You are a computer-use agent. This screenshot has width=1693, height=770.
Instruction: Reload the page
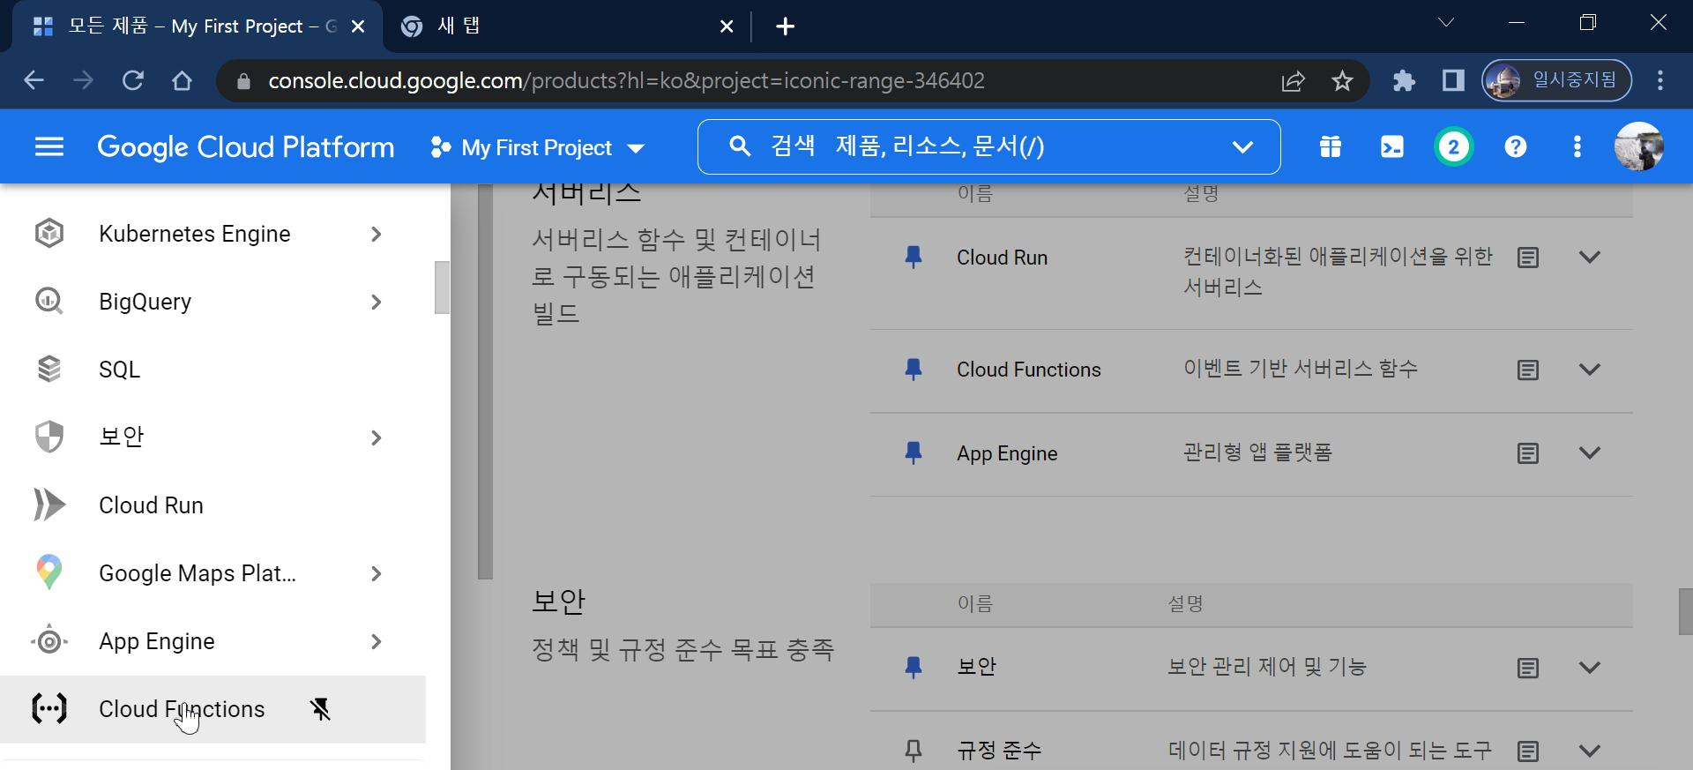click(133, 81)
